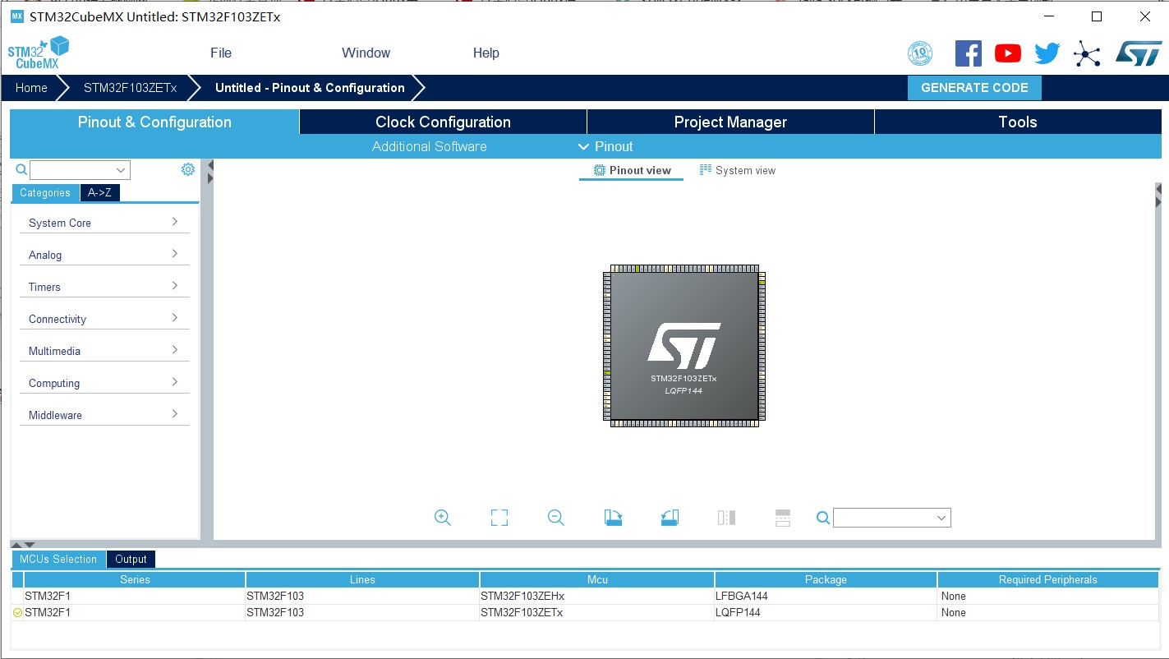This screenshot has height=659, width=1169.
Task: Sort by the Package column header
Action: [826, 579]
